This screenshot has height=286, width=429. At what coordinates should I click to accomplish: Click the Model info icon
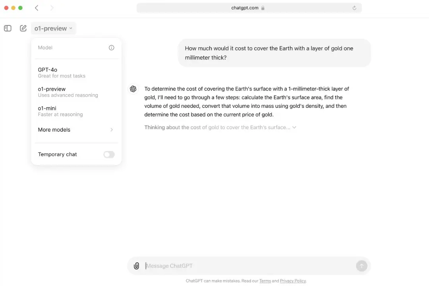pos(111,48)
